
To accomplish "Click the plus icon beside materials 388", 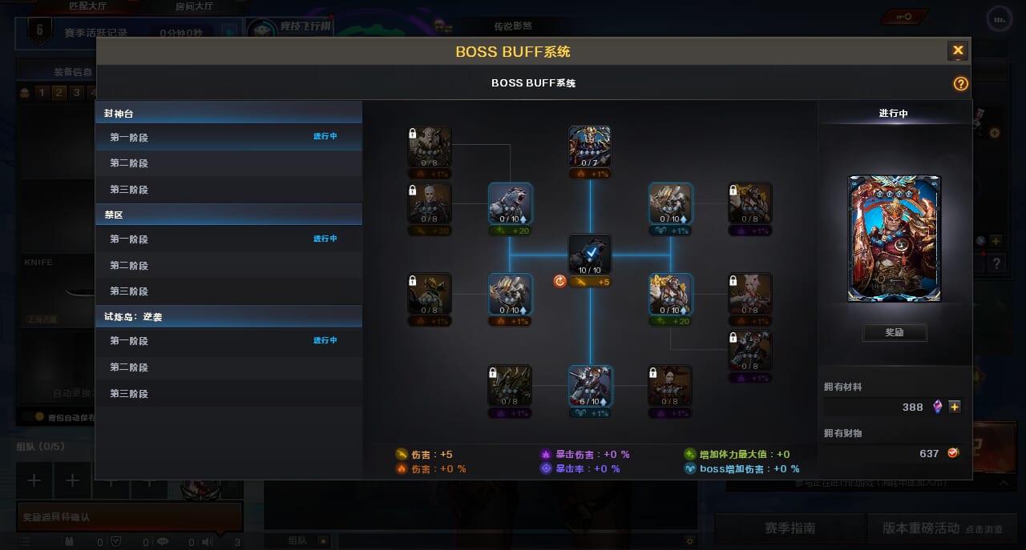I will click(x=955, y=407).
